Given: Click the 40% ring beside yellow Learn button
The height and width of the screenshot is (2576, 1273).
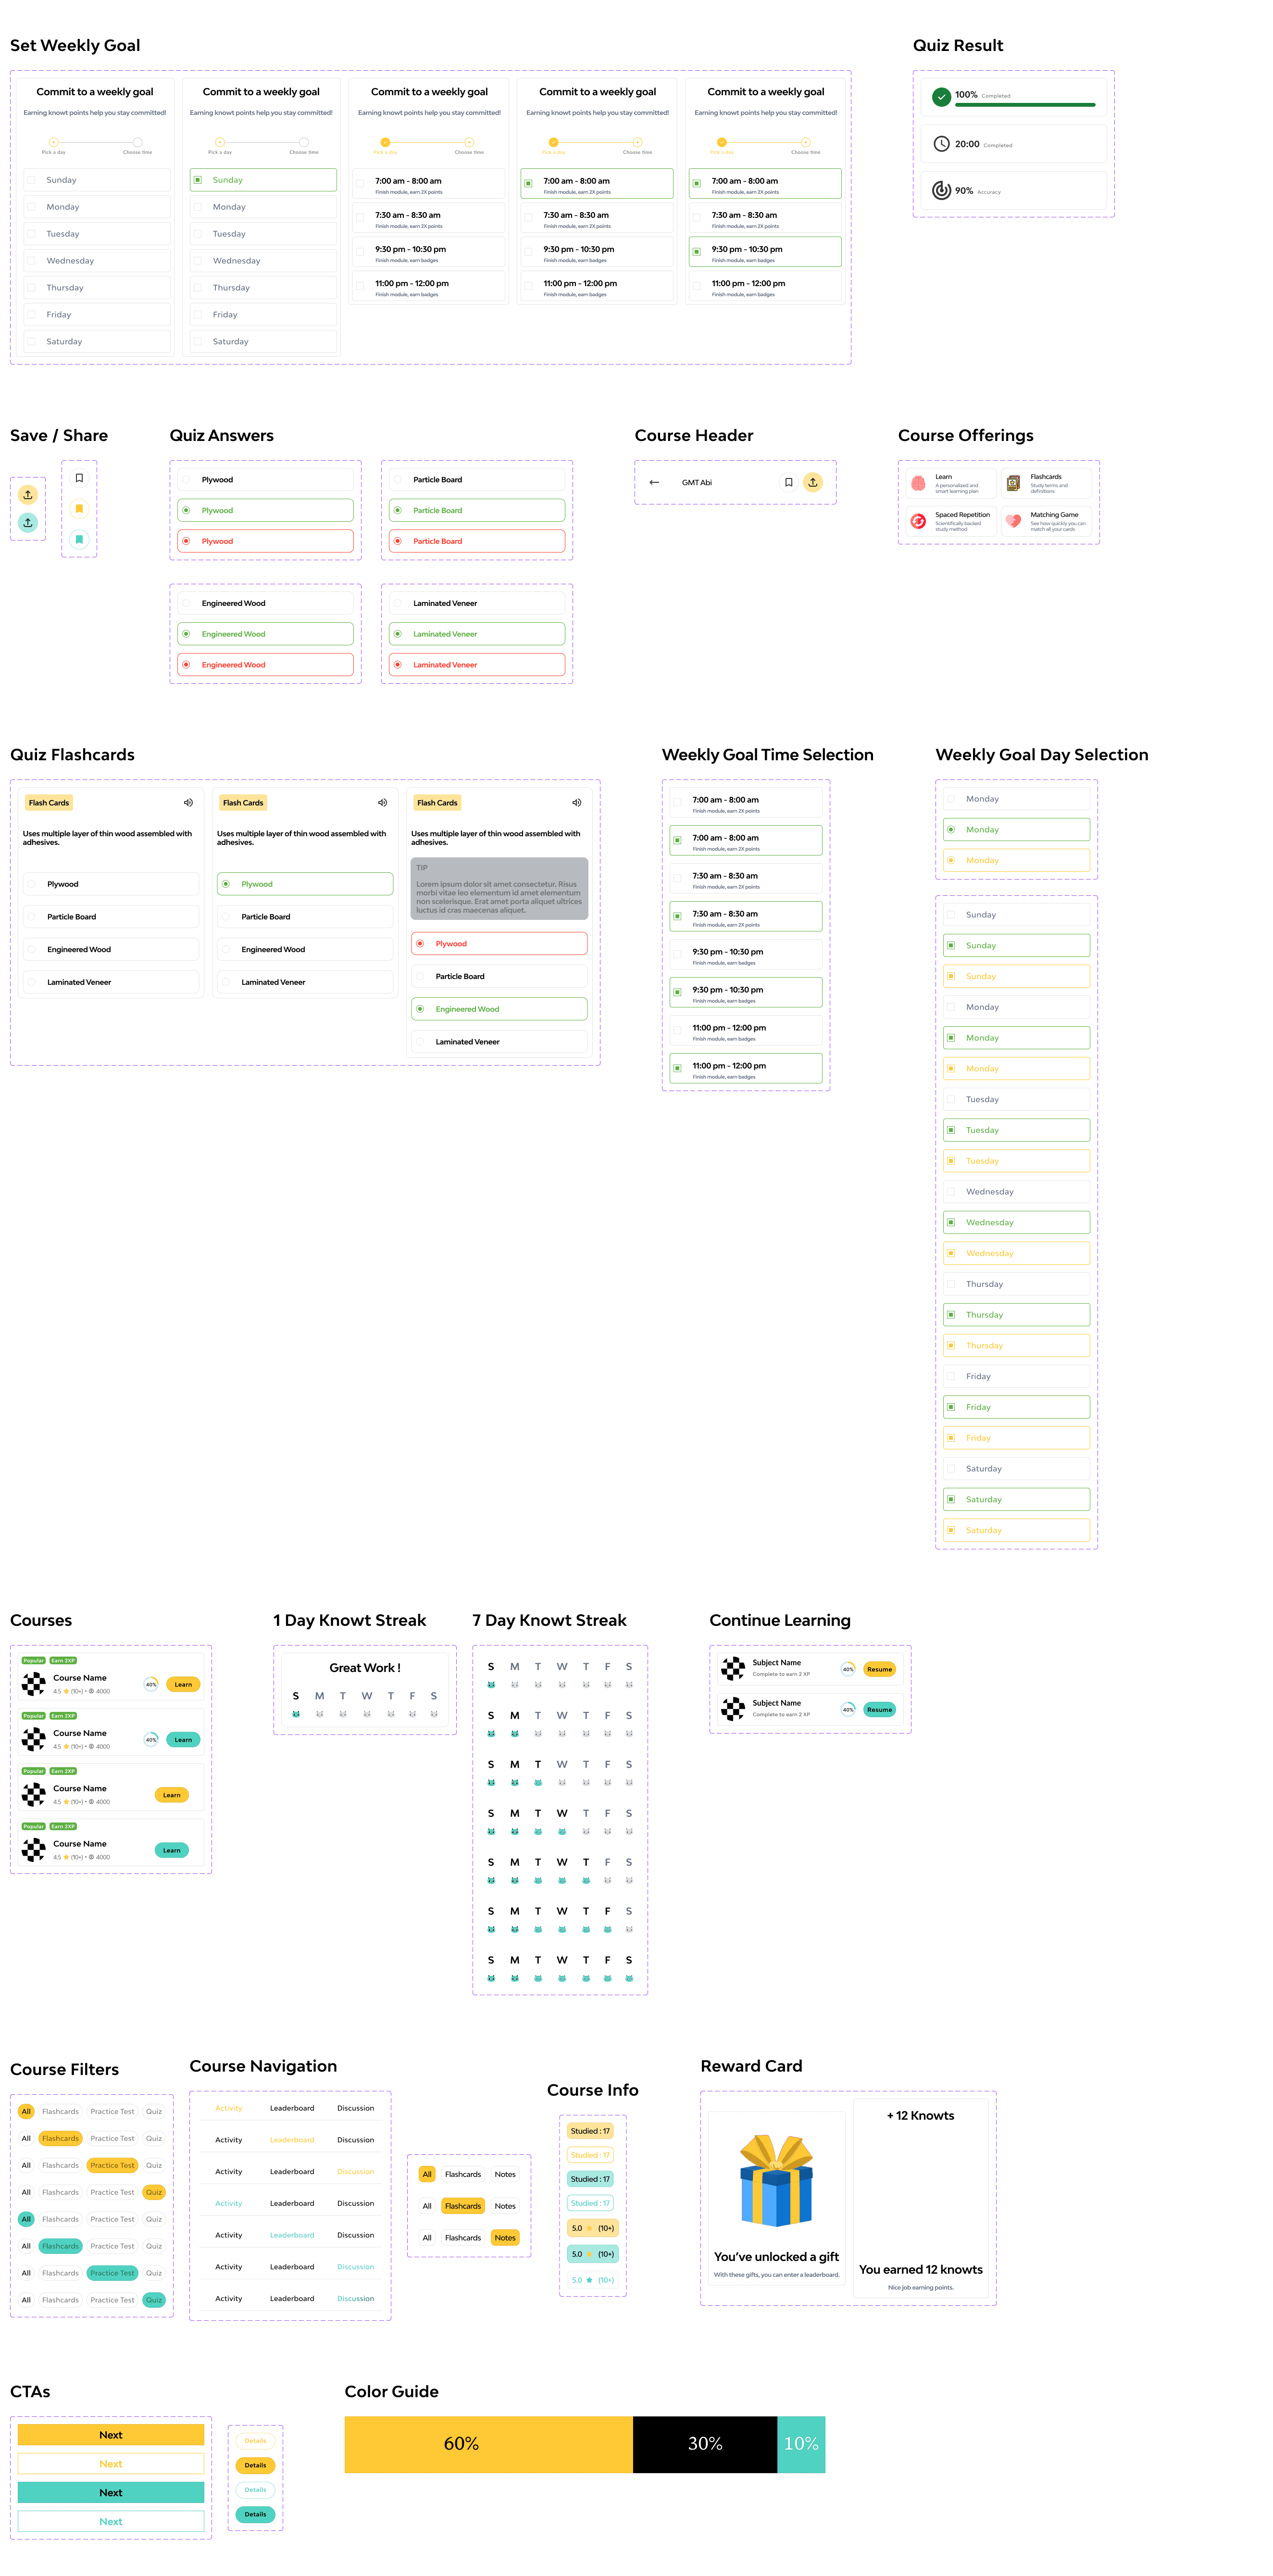Looking at the screenshot, I should 151,1684.
